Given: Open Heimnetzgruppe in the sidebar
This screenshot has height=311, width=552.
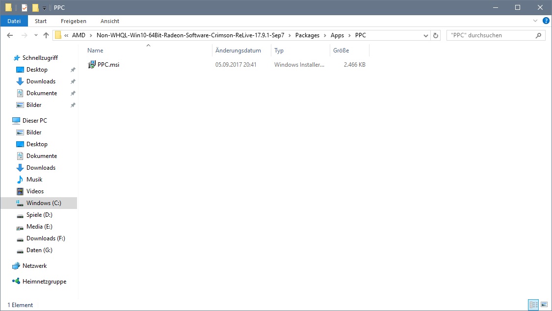Looking at the screenshot, I should 44,282.
